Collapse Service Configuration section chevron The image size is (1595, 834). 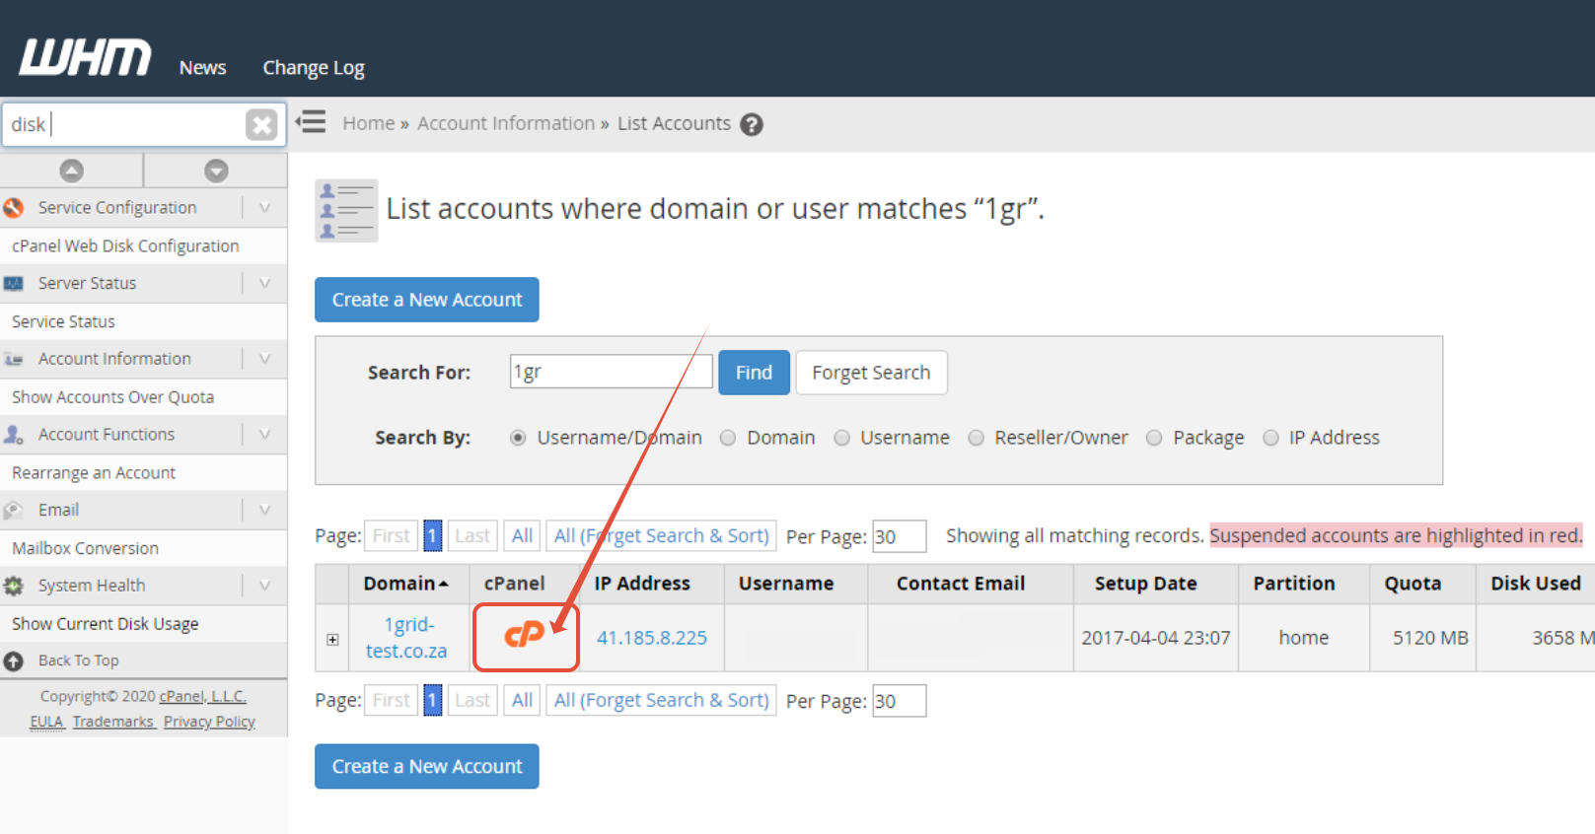coord(264,208)
